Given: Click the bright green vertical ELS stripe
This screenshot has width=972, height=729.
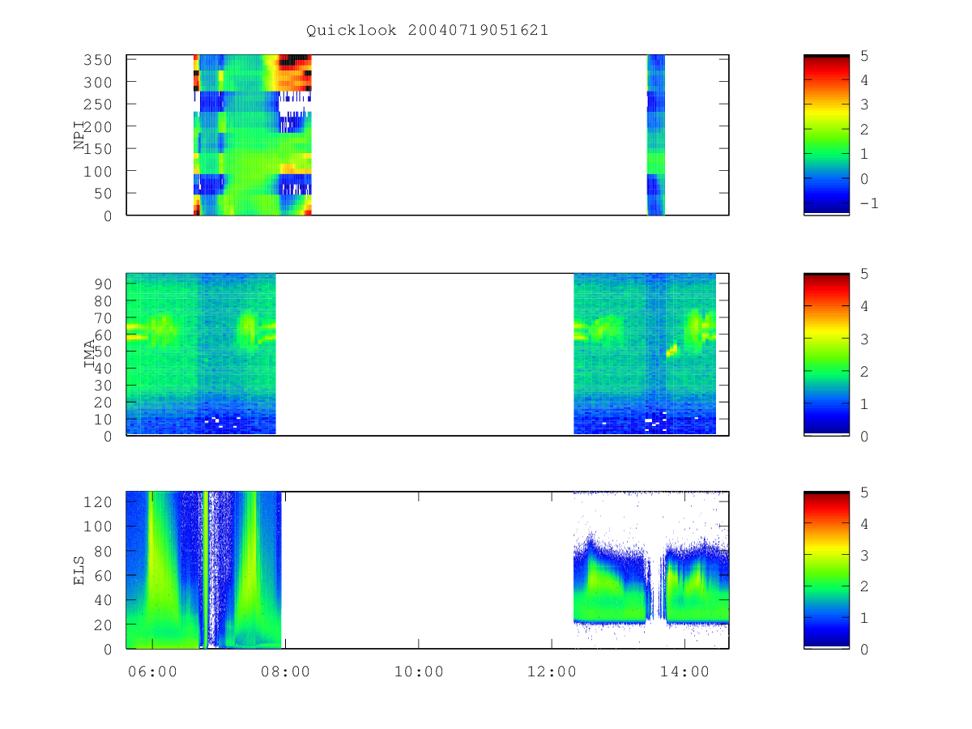Looking at the screenshot, I should [x=206, y=570].
